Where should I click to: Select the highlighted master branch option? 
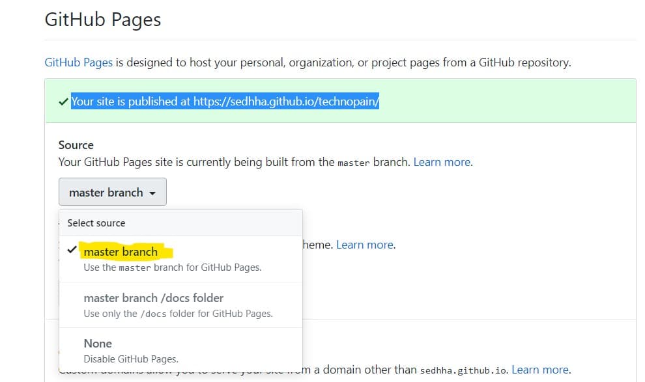tap(121, 252)
